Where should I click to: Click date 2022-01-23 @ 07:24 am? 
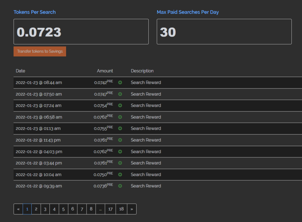point(39,105)
